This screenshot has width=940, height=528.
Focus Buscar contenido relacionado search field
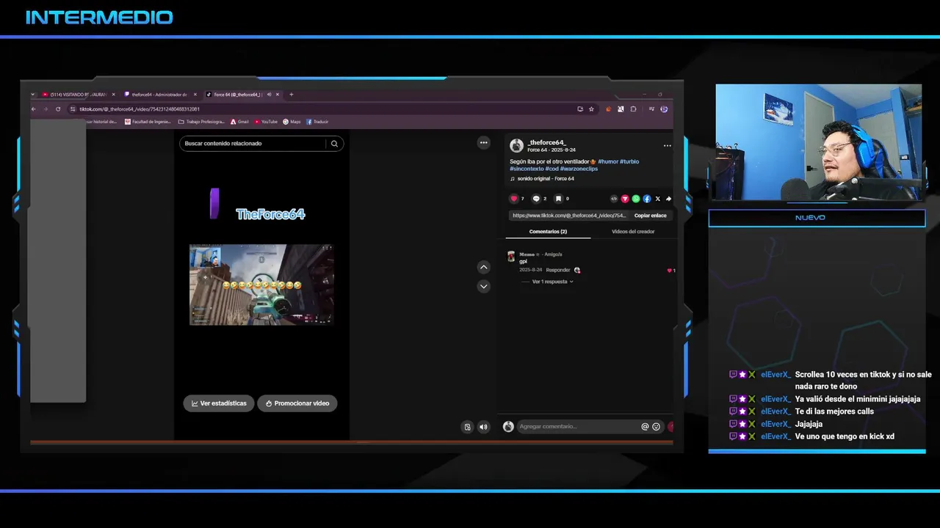pos(253,144)
